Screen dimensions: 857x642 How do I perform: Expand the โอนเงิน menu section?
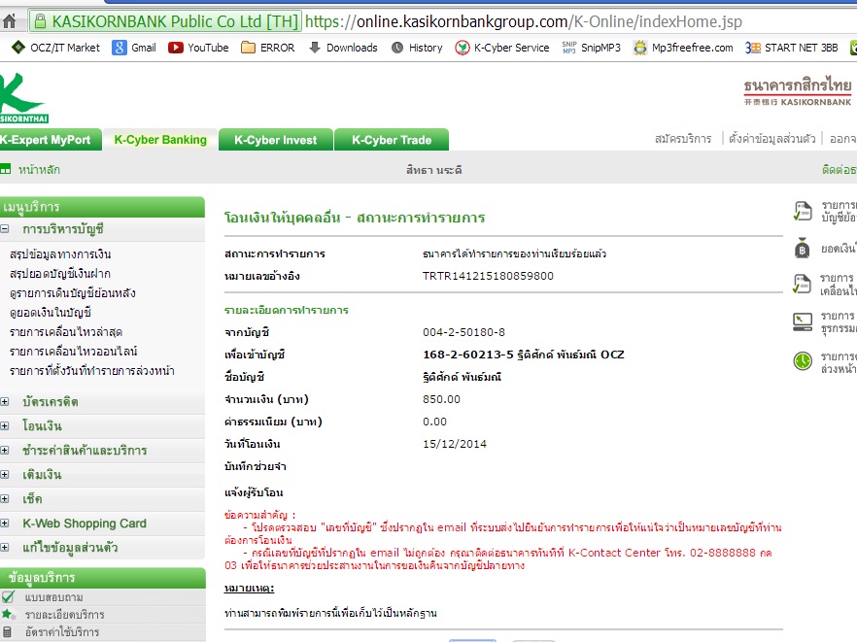tap(4, 425)
